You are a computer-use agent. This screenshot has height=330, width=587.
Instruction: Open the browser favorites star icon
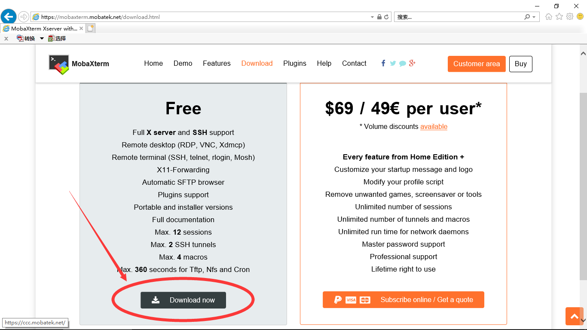[559, 17]
